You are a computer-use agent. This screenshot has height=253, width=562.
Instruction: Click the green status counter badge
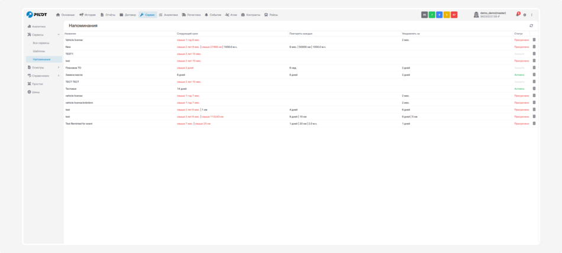432,15
